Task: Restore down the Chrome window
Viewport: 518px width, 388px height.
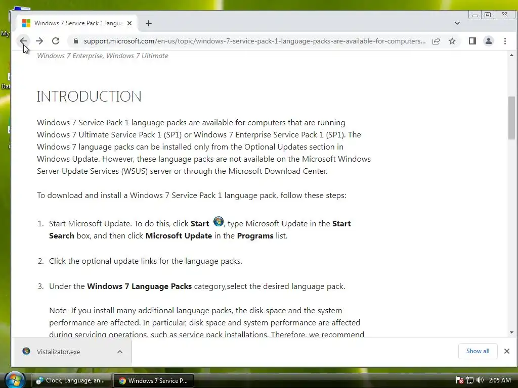Action: click(488, 15)
